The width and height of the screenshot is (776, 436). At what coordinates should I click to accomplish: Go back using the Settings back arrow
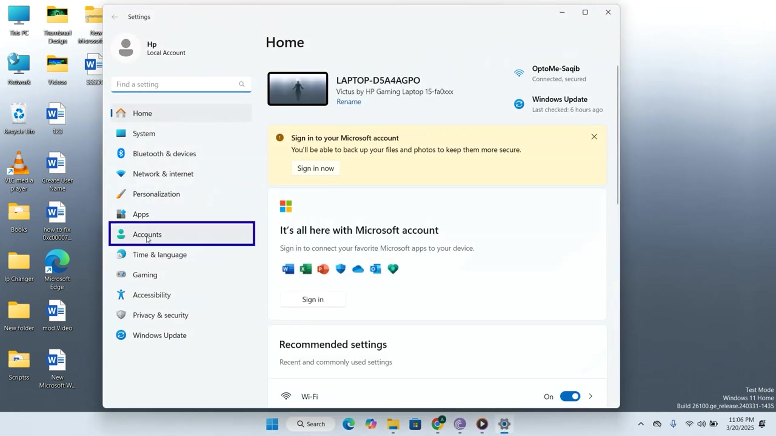(x=115, y=17)
